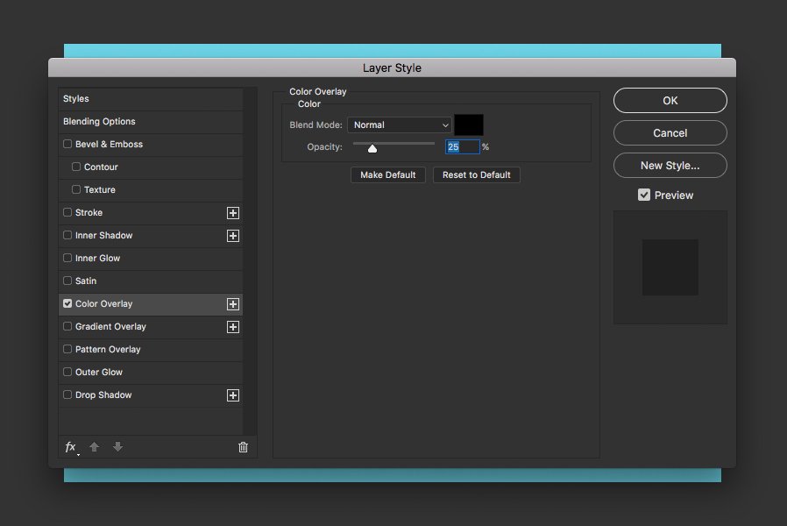The image size is (787, 526).
Task: Open the black overlay color swatch
Action: pos(469,125)
